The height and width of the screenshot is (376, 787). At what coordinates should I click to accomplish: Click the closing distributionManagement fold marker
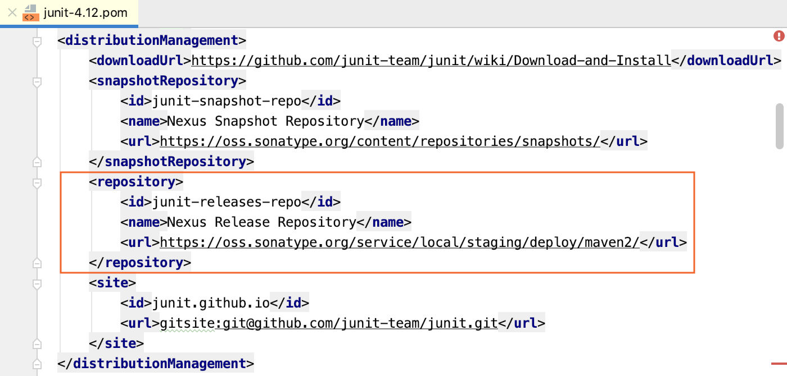[37, 364]
